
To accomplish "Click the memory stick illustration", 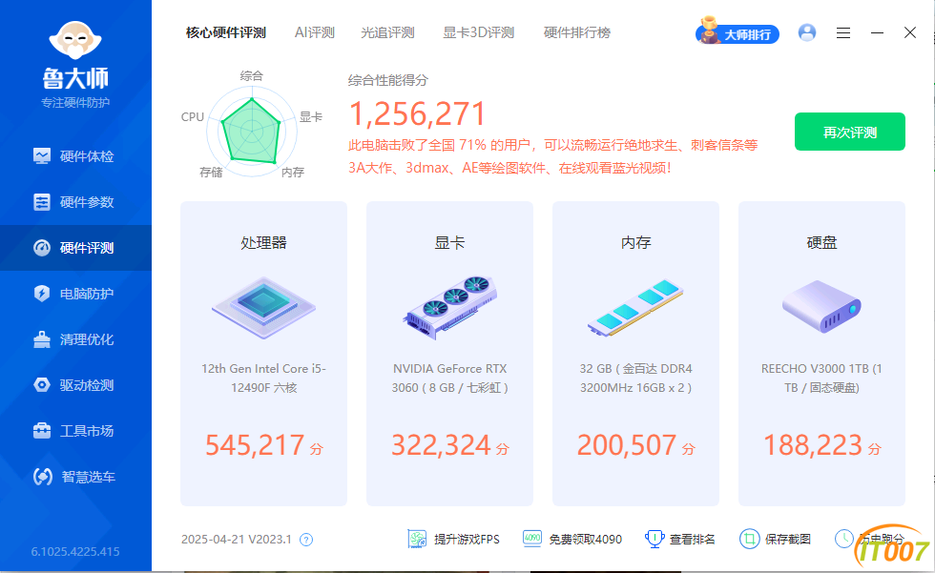I will pos(635,307).
